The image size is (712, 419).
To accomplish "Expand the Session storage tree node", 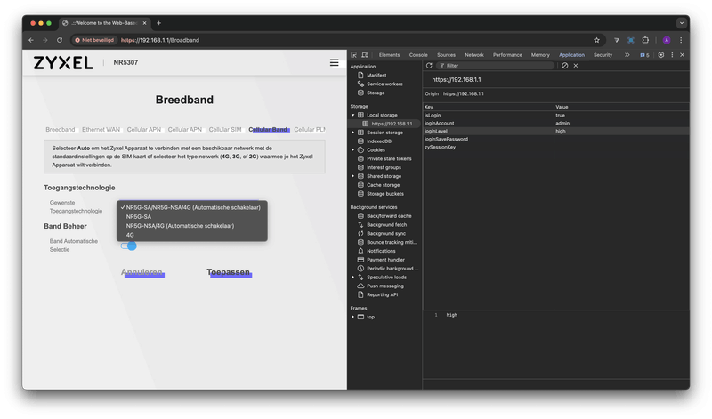I will [354, 133].
